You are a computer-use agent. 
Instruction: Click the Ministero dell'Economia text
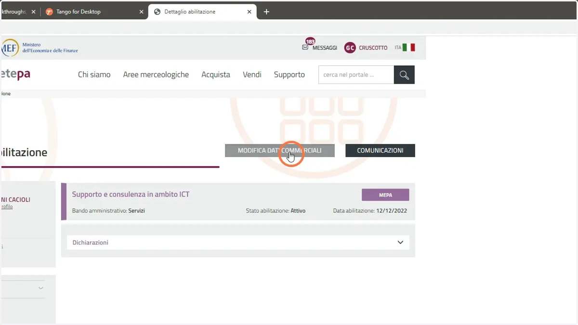tap(50, 48)
